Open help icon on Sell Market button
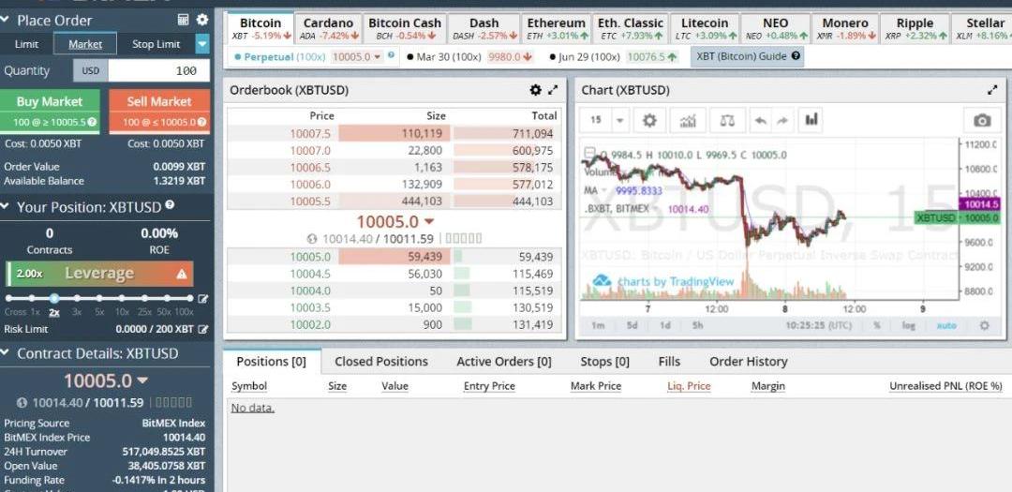Viewport: 1012px width, 492px height. [x=202, y=122]
